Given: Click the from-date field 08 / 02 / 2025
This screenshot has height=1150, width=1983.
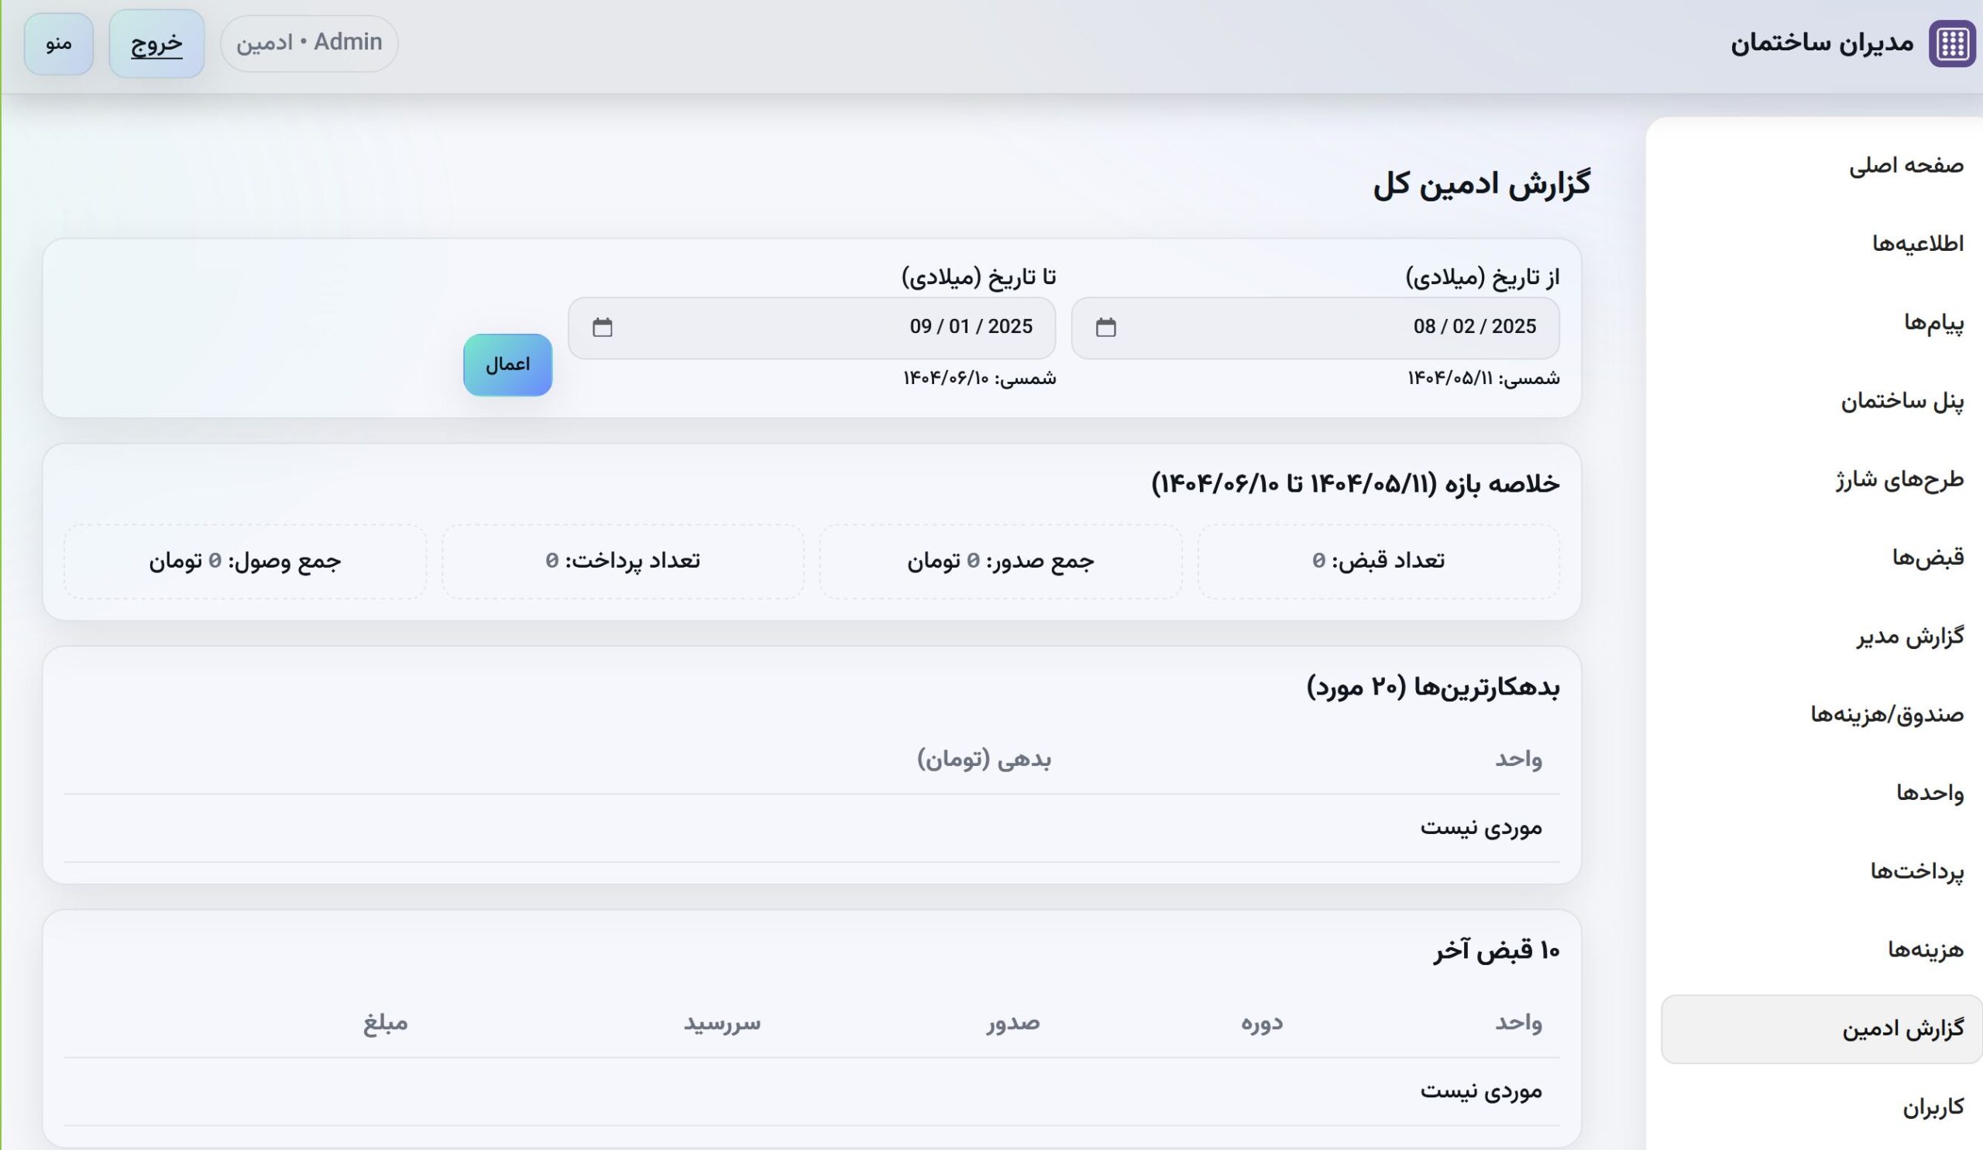Looking at the screenshot, I should [1315, 328].
